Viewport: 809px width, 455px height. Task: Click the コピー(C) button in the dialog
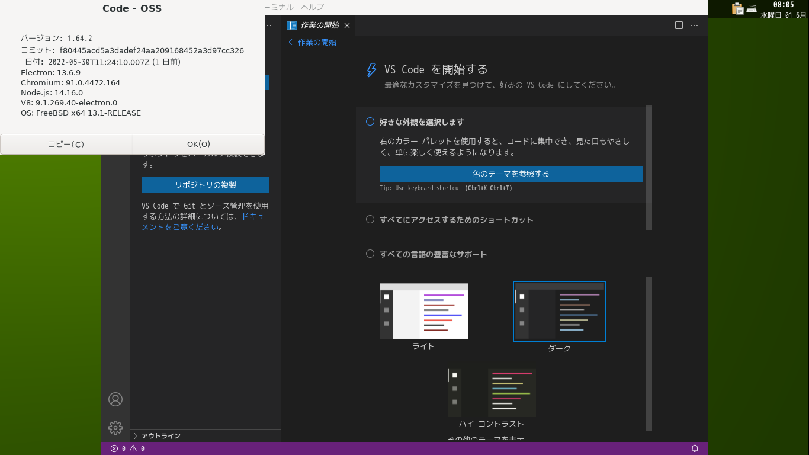(x=66, y=144)
